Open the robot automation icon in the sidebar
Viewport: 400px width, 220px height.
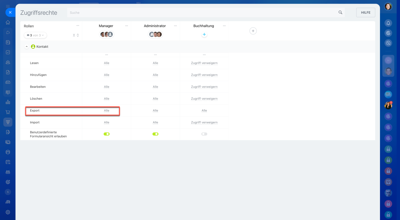click(x=8, y=172)
